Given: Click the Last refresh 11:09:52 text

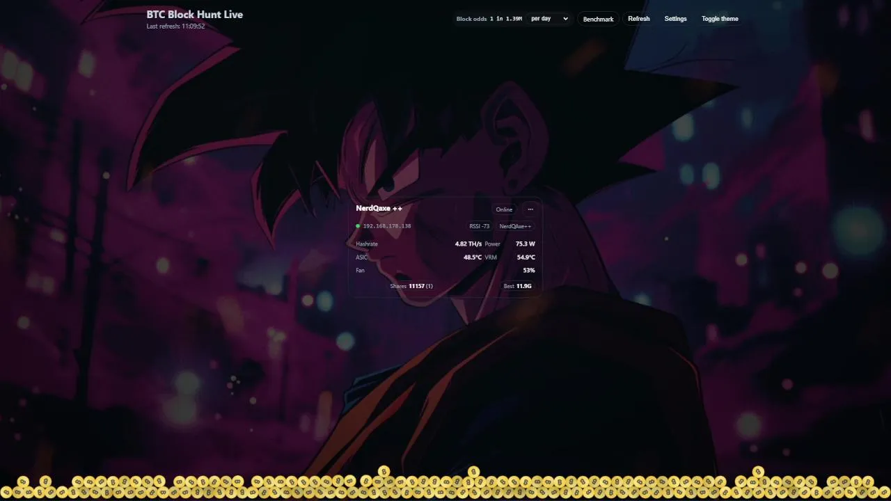Looking at the screenshot, I should 175,26.
